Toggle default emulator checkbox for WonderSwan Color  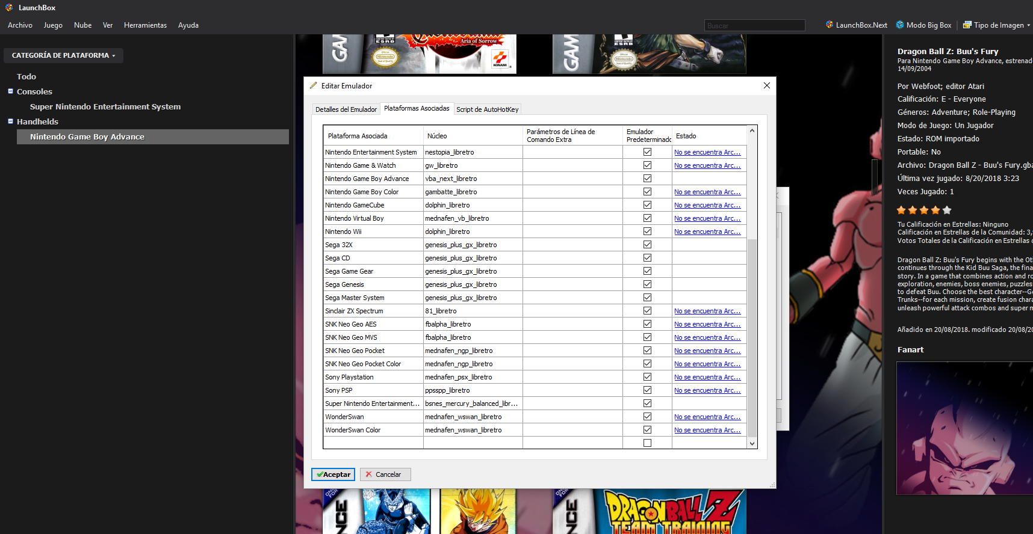coord(647,430)
